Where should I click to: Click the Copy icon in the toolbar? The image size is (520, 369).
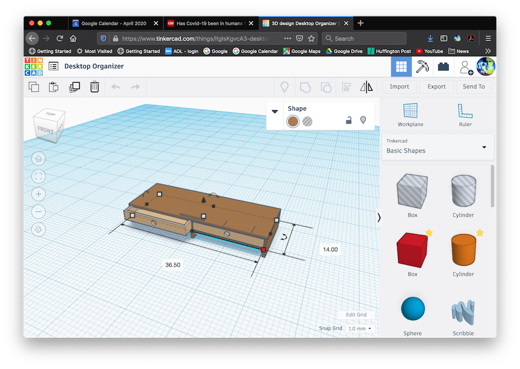click(x=34, y=87)
